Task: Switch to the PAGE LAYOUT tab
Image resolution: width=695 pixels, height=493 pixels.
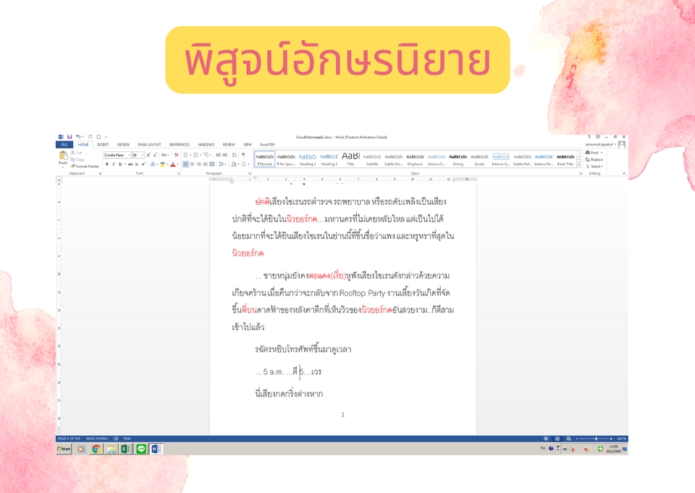Action: tap(149, 145)
